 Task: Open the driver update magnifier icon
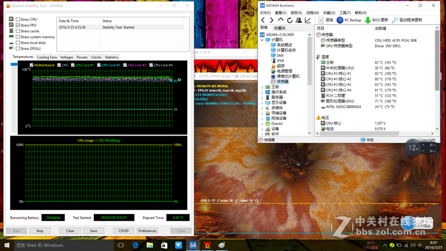click(395, 20)
